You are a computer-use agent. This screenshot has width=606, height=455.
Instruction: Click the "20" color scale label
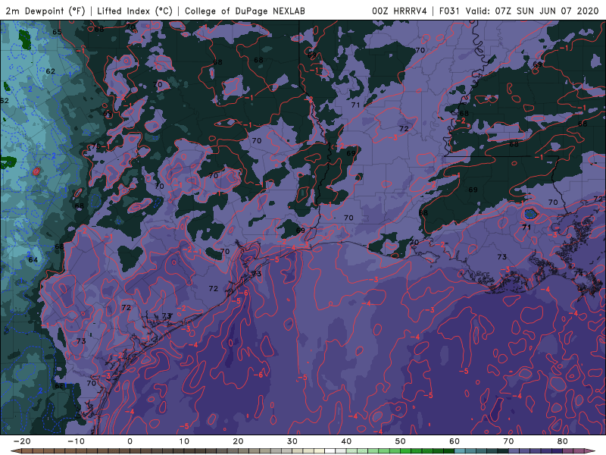(238, 441)
